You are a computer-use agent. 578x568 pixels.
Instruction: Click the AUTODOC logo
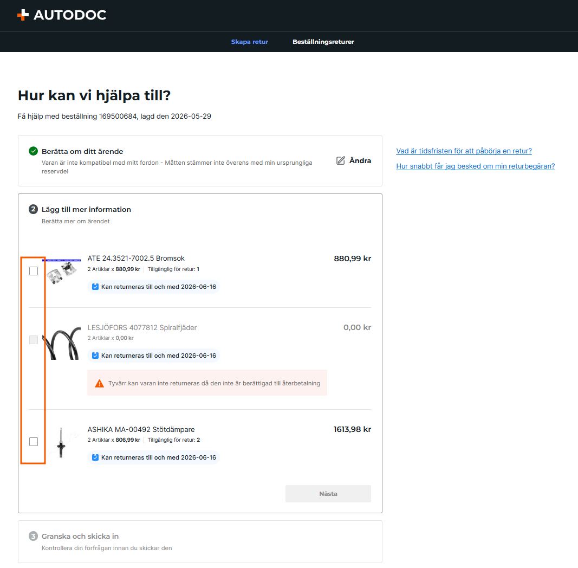click(x=62, y=15)
